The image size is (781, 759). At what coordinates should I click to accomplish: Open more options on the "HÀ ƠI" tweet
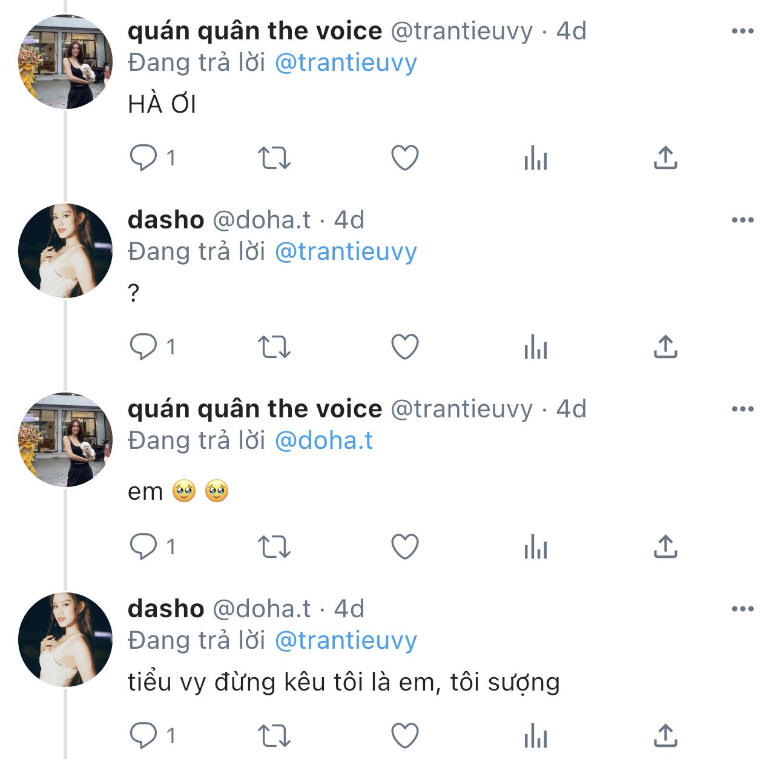[x=742, y=31]
